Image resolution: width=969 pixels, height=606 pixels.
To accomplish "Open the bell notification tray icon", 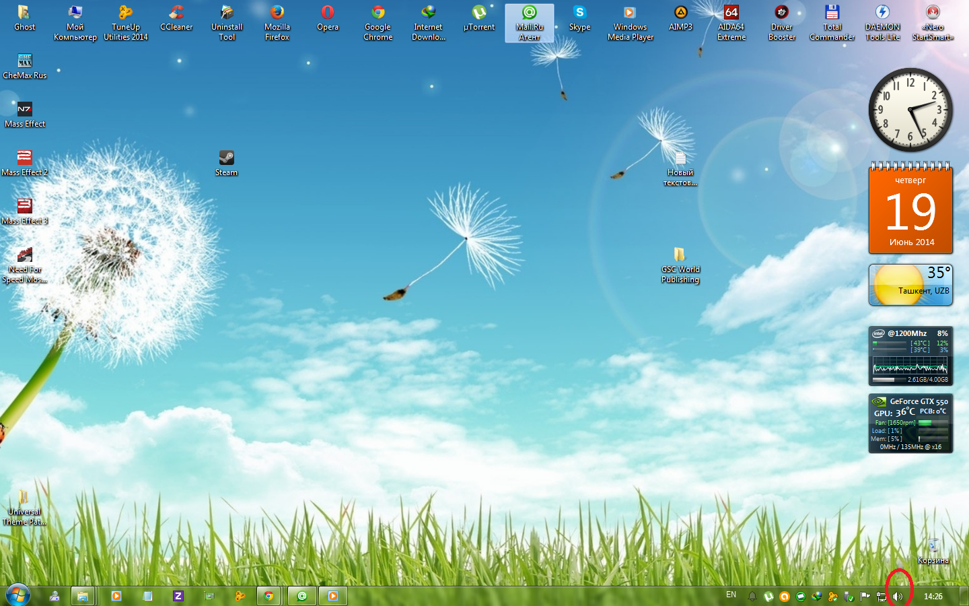I will 752,597.
